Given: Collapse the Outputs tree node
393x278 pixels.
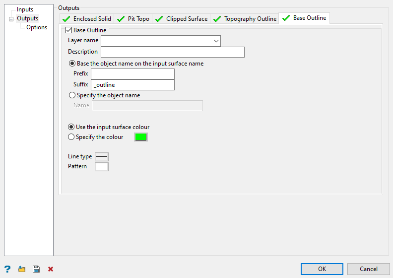Looking at the screenshot, I should (10, 19).
